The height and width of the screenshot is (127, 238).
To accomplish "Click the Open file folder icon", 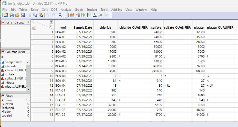I will point(17,15).
